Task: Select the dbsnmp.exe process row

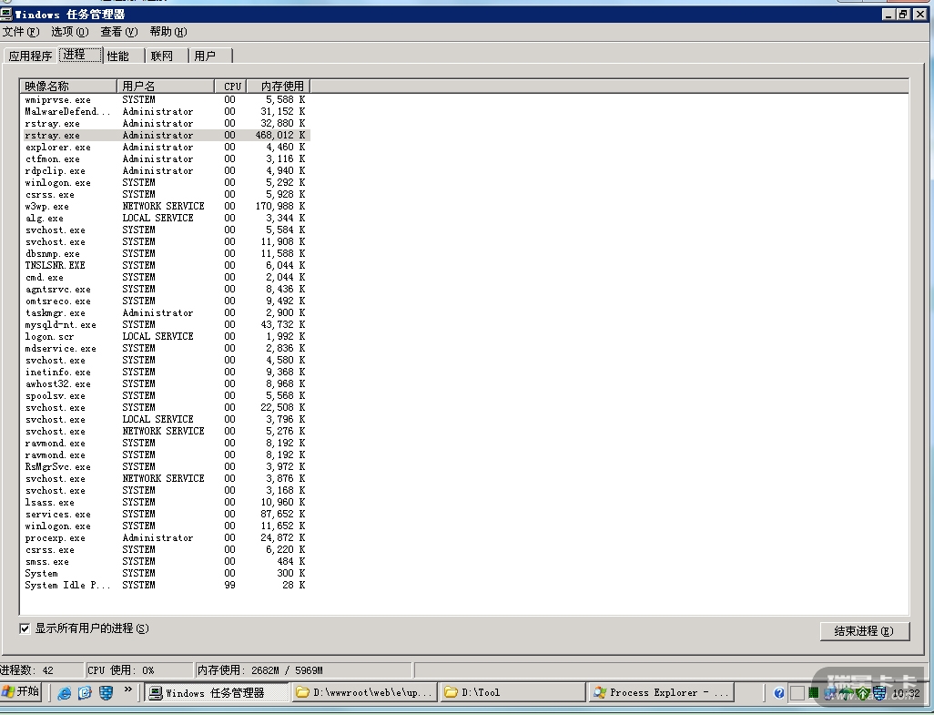Action: (x=165, y=254)
